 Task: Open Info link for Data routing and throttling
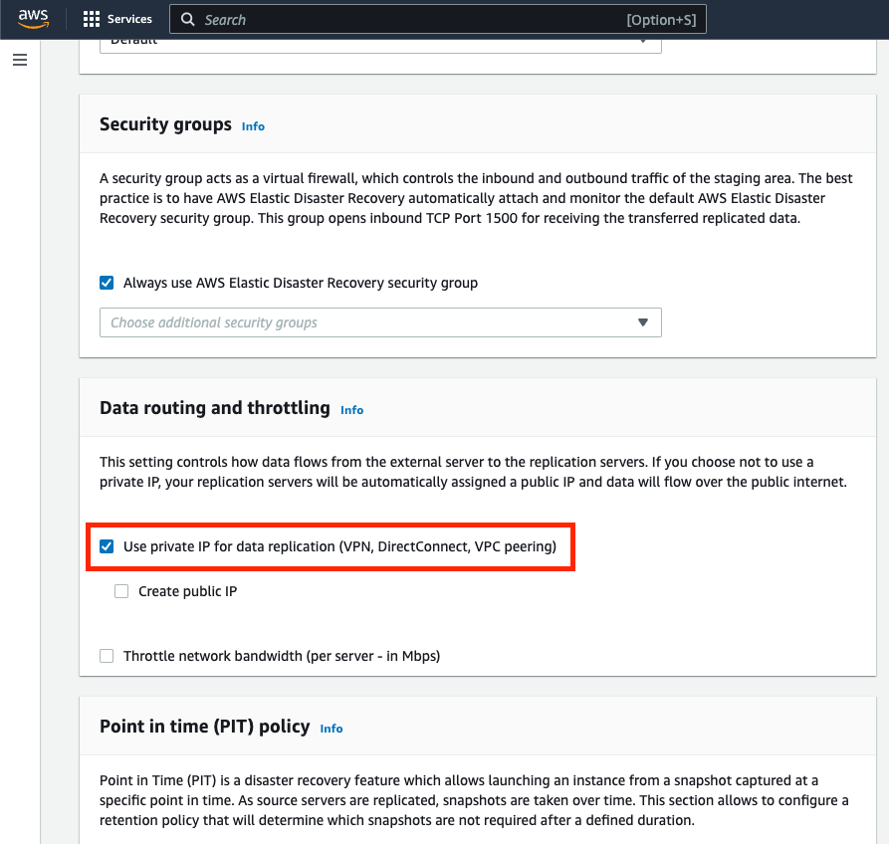pyautogui.click(x=351, y=410)
